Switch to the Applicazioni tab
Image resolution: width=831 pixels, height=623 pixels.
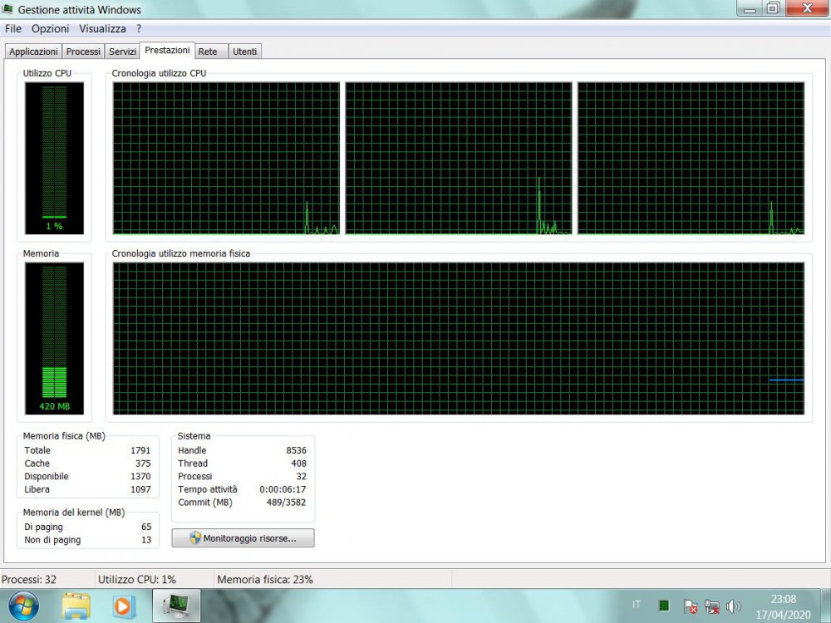click(33, 52)
